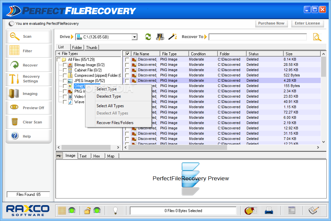This screenshot has width=331, height=221.
Task: Click the pin icon left of Image tab
Action: [x=59, y=156]
